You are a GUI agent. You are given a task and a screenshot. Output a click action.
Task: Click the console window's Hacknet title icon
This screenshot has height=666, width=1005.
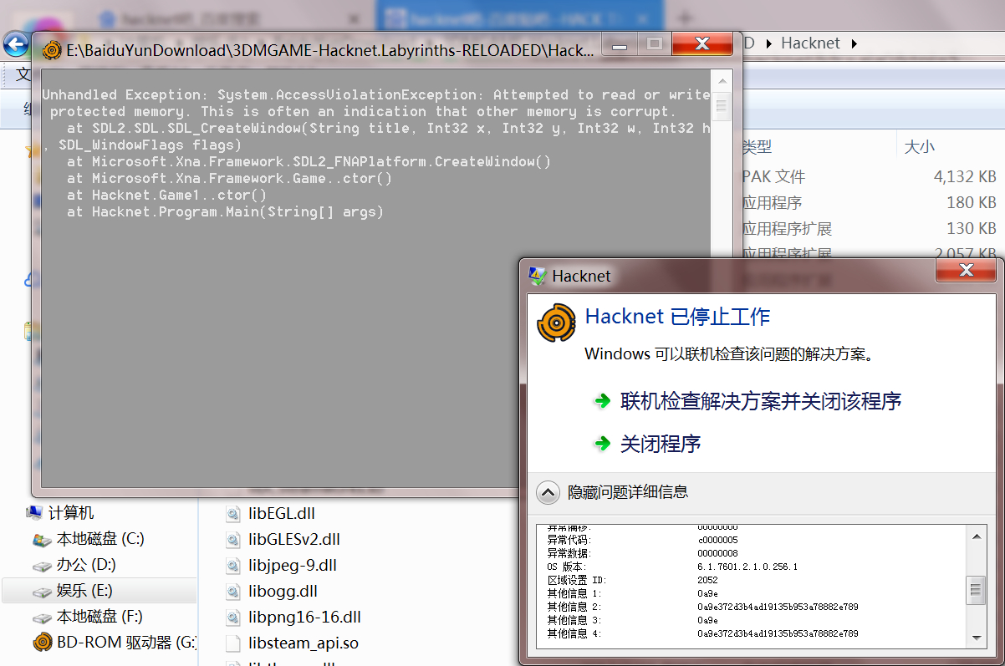coord(53,50)
